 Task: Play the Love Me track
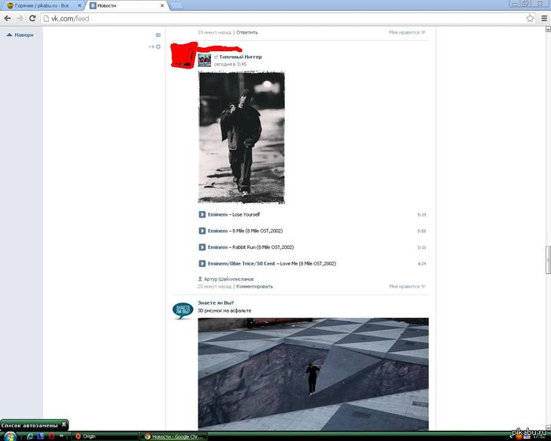point(202,264)
